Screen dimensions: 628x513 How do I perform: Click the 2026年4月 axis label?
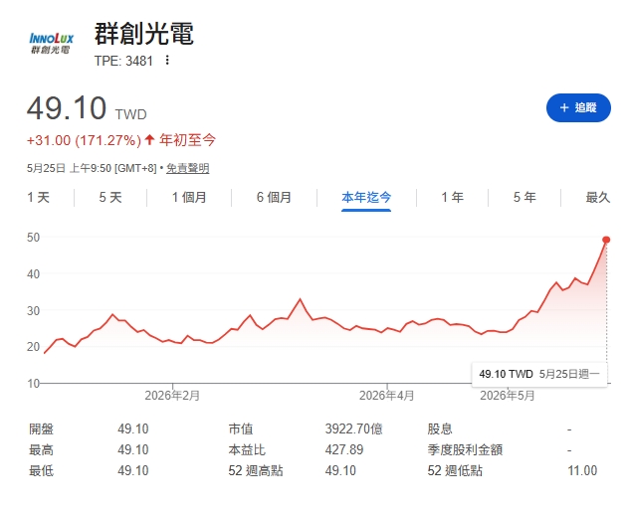pyautogui.click(x=386, y=396)
